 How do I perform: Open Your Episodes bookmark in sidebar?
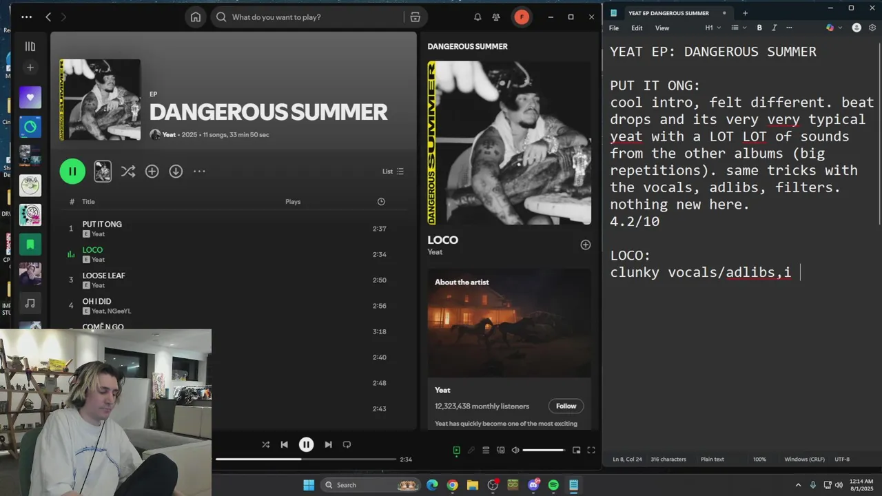(30, 245)
